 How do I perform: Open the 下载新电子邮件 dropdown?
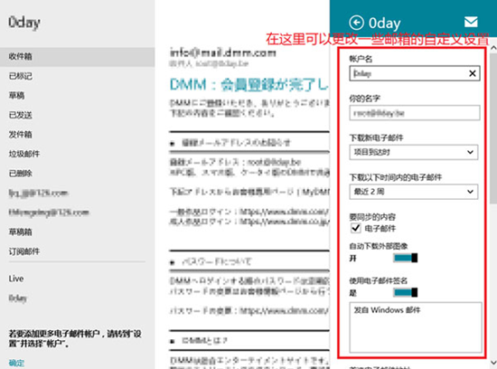point(414,152)
